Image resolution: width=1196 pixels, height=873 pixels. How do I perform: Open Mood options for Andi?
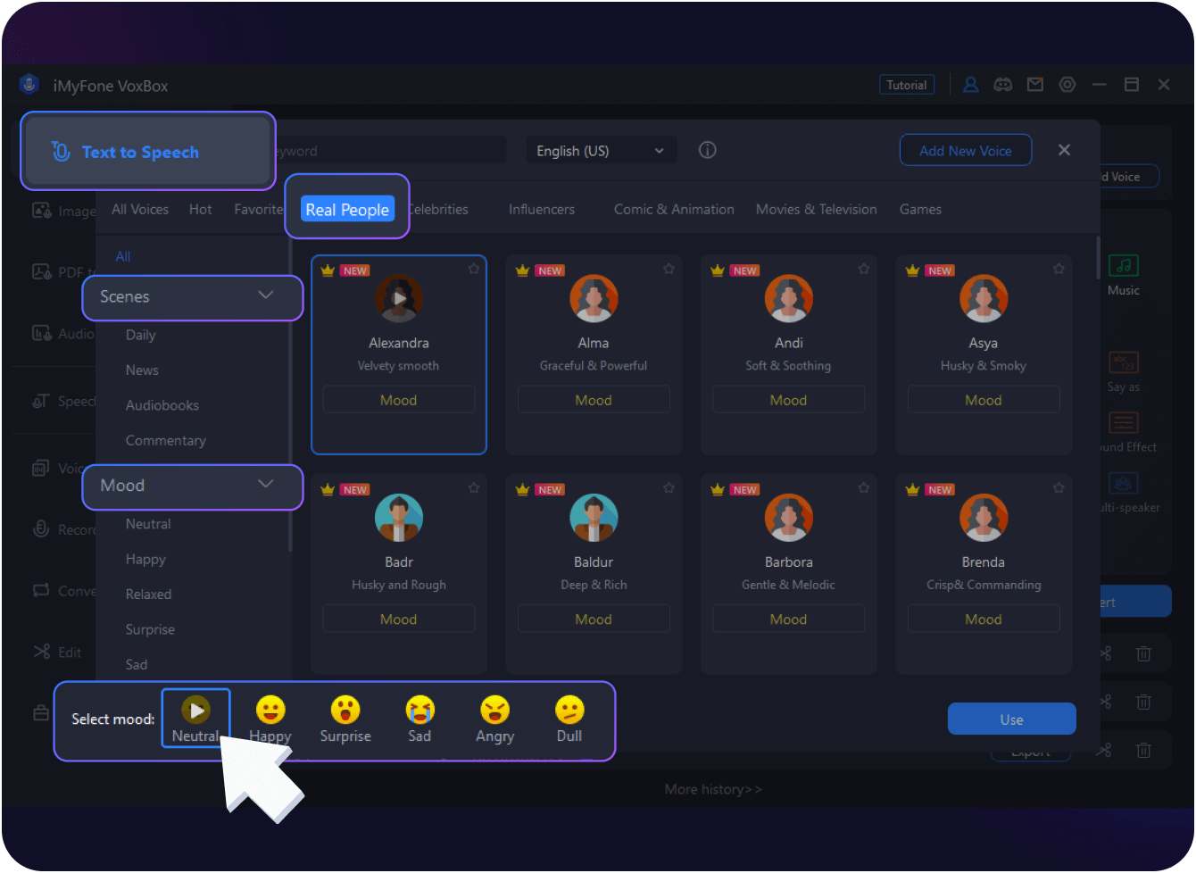[789, 400]
